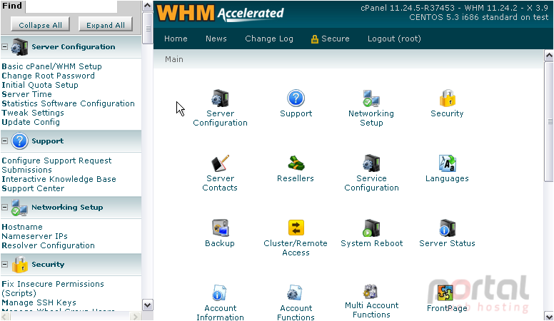Click the main panel scroll up arrow
This screenshot has height=321, width=554.
[549, 56]
